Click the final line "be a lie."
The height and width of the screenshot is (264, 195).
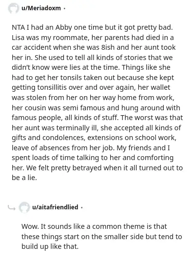(24, 178)
